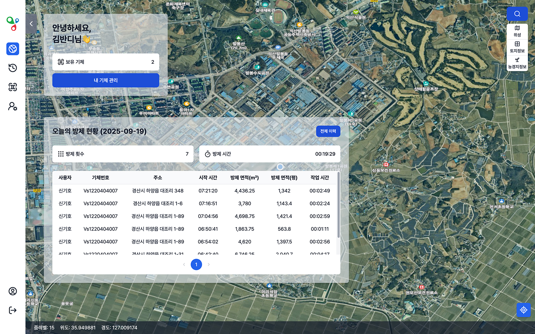Go to the next page arrow
The width and height of the screenshot is (535, 334).
pos(209,264)
